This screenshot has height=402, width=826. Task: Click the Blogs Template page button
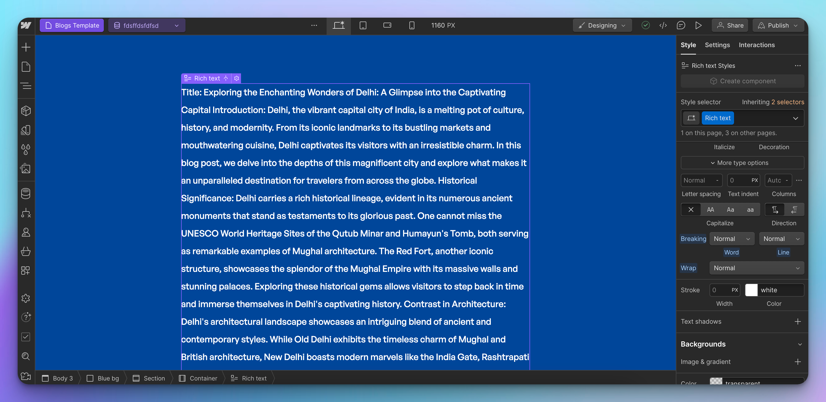coord(72,25)
